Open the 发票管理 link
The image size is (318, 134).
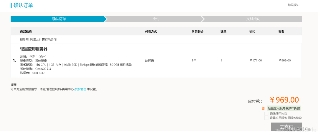point(80,89)
